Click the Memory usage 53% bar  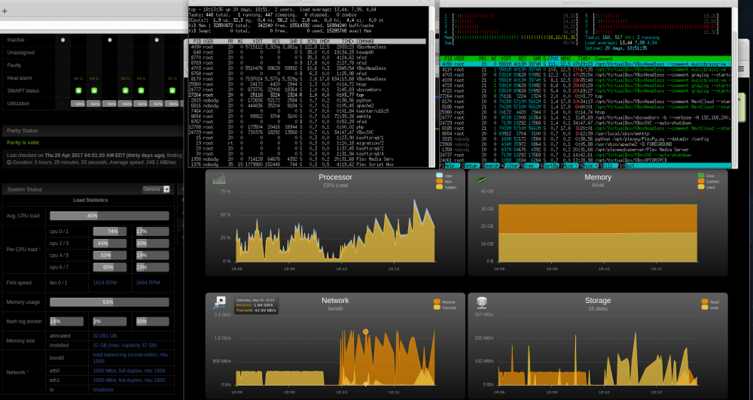(x=109, y=302)
